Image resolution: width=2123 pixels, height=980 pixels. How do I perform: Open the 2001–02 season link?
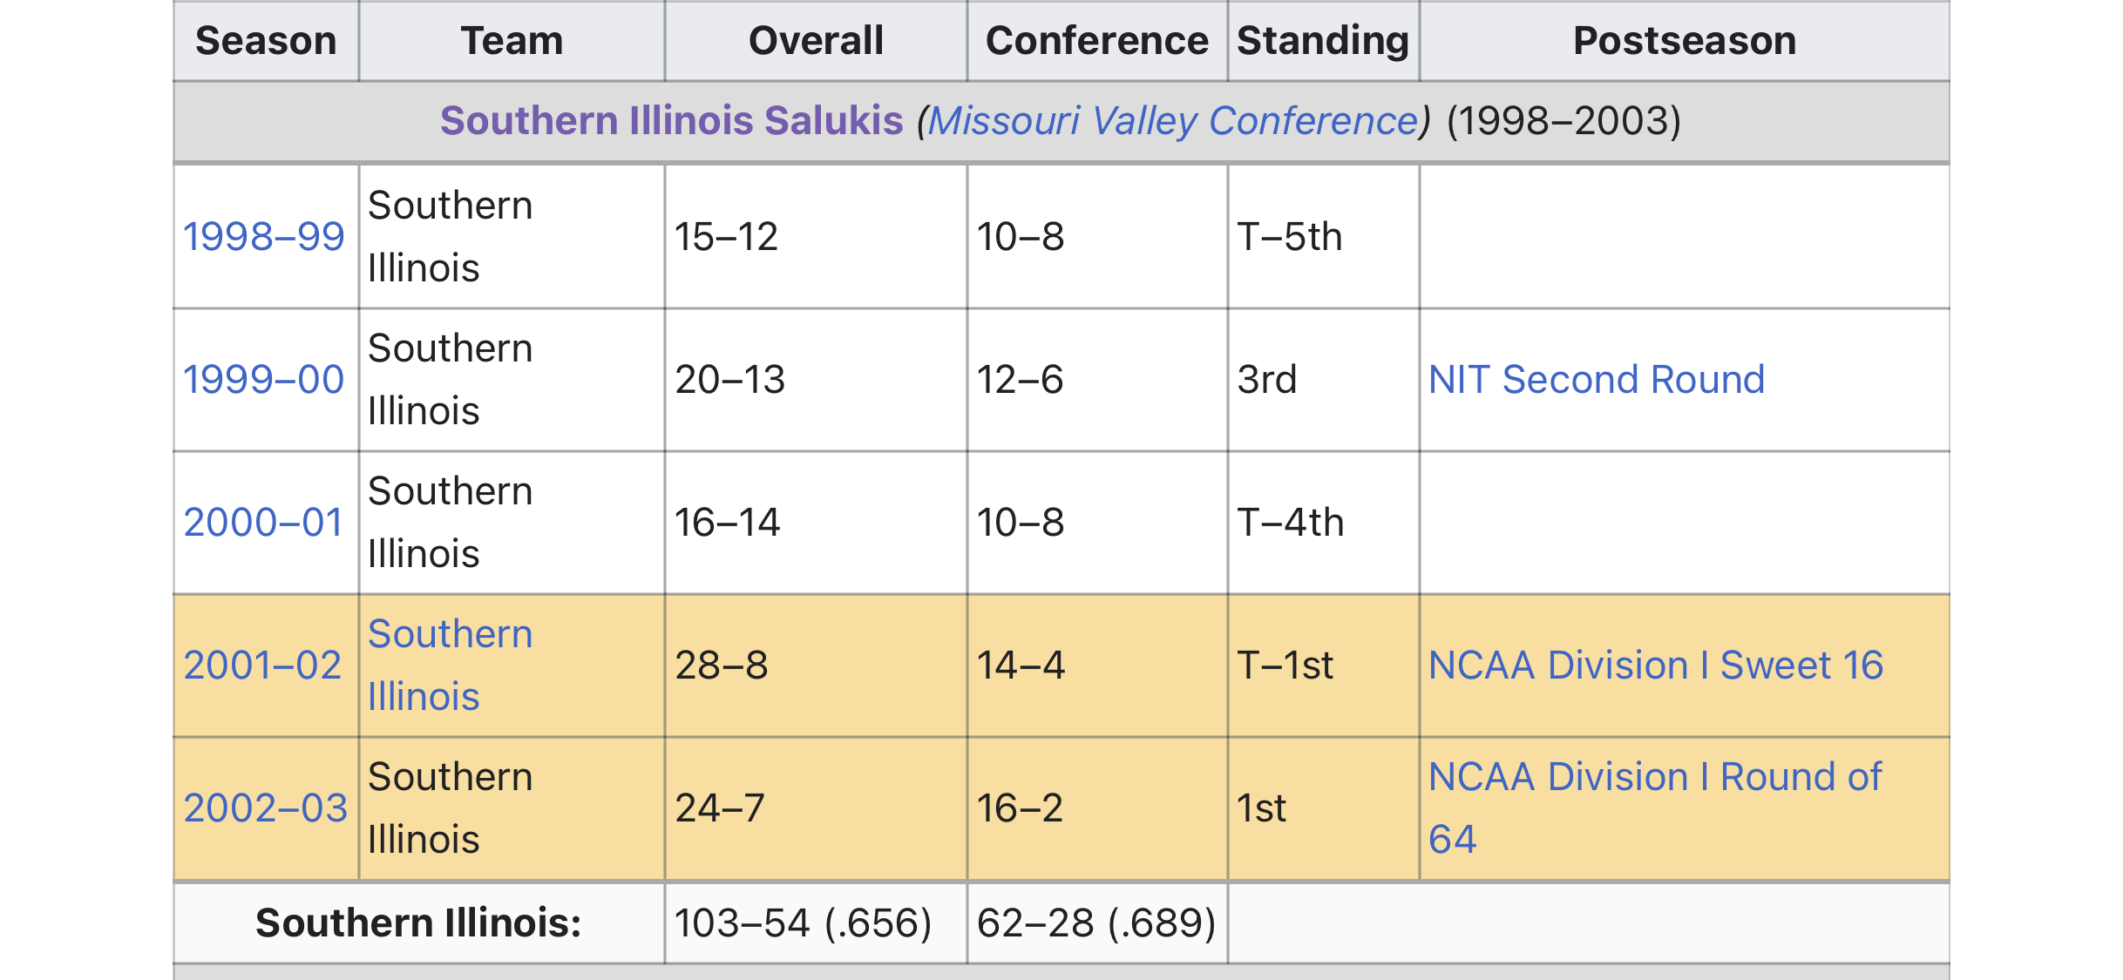[x=262, y=666]
